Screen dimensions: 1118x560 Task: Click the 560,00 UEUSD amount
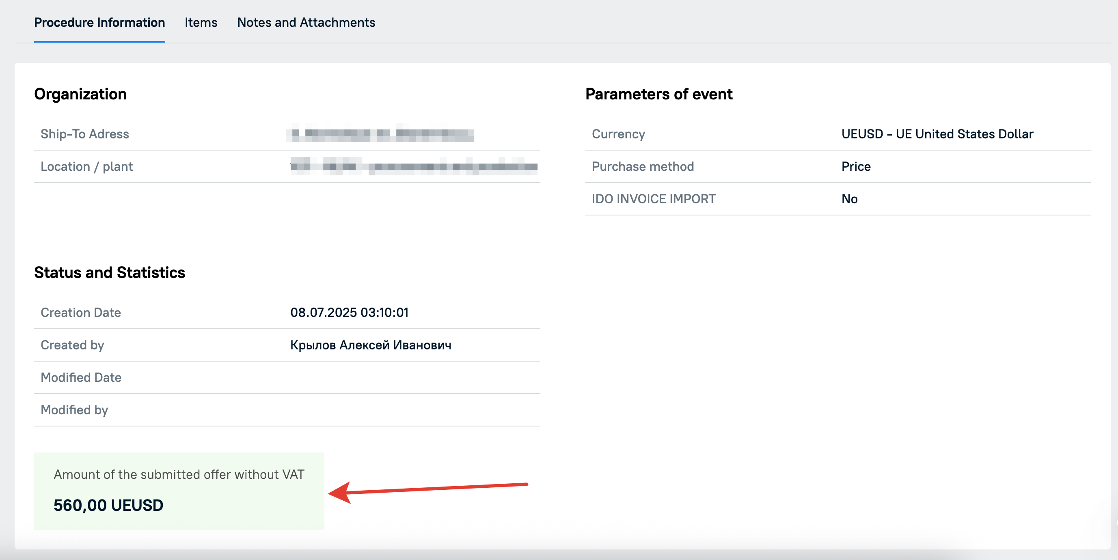108,505
